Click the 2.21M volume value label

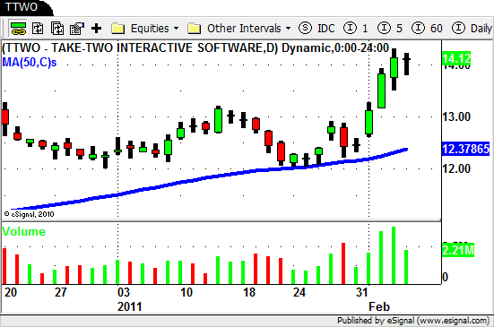458,250
